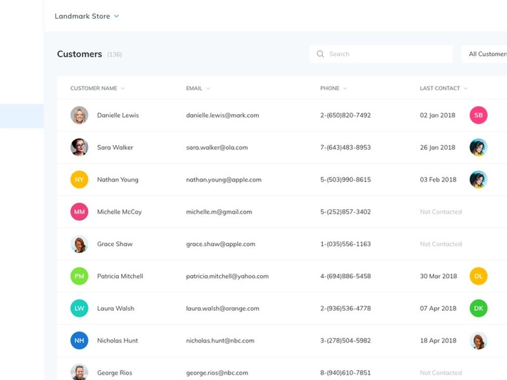Image resolution: width=507 pixels, height=380 pixels.
Task: Click Grace Shaw profile photo
Action: pos(79,244)
